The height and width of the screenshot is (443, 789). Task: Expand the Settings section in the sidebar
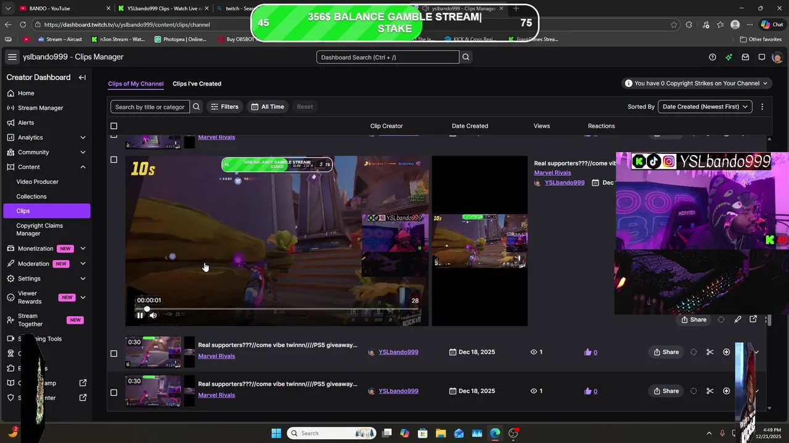coord(83,279)
